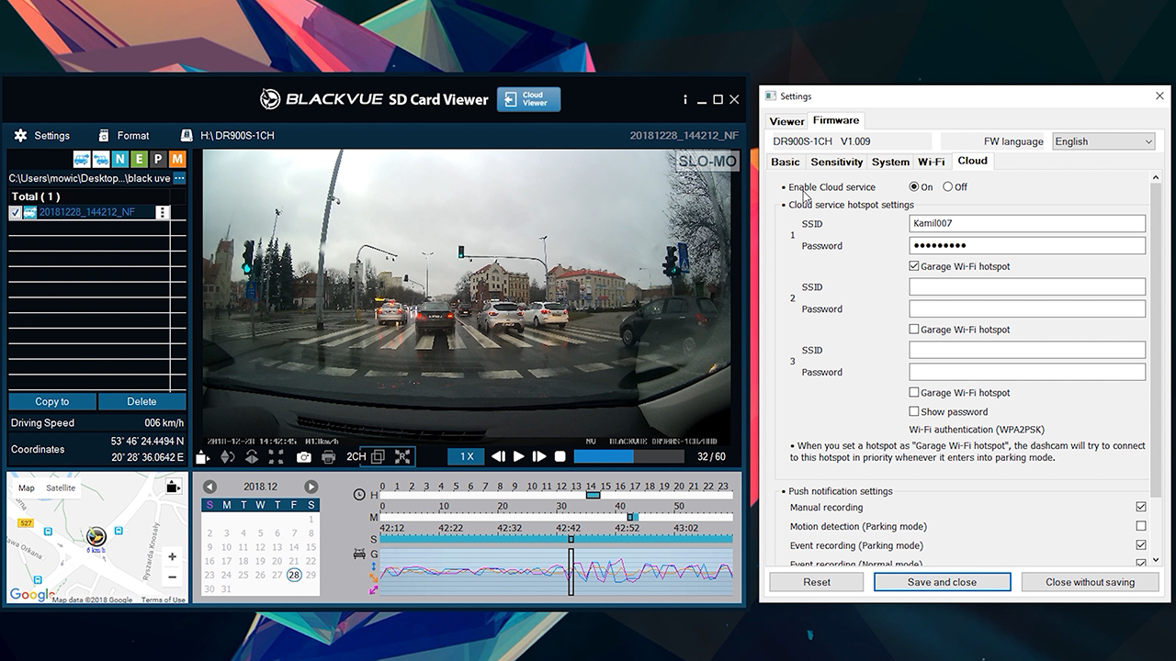This screenshot has width=1176, height=661.
Task: Click the video playback progress bar
Action: (x=628, y=456)
